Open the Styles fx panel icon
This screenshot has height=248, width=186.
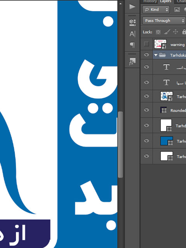coord(132,61)
